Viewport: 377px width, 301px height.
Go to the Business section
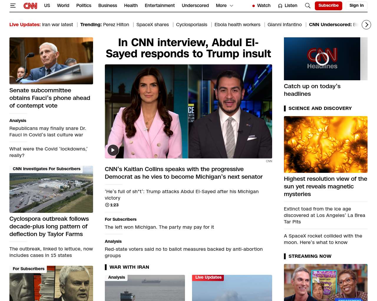pos(108,6)
